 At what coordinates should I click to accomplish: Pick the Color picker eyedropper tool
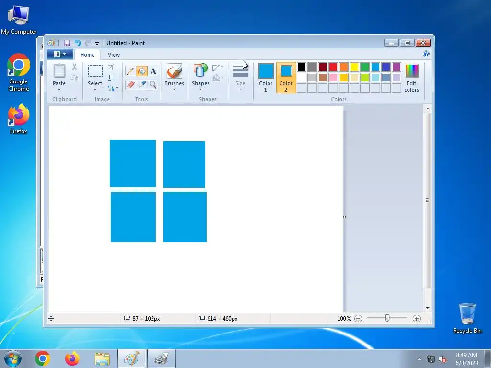coord(142,84)
